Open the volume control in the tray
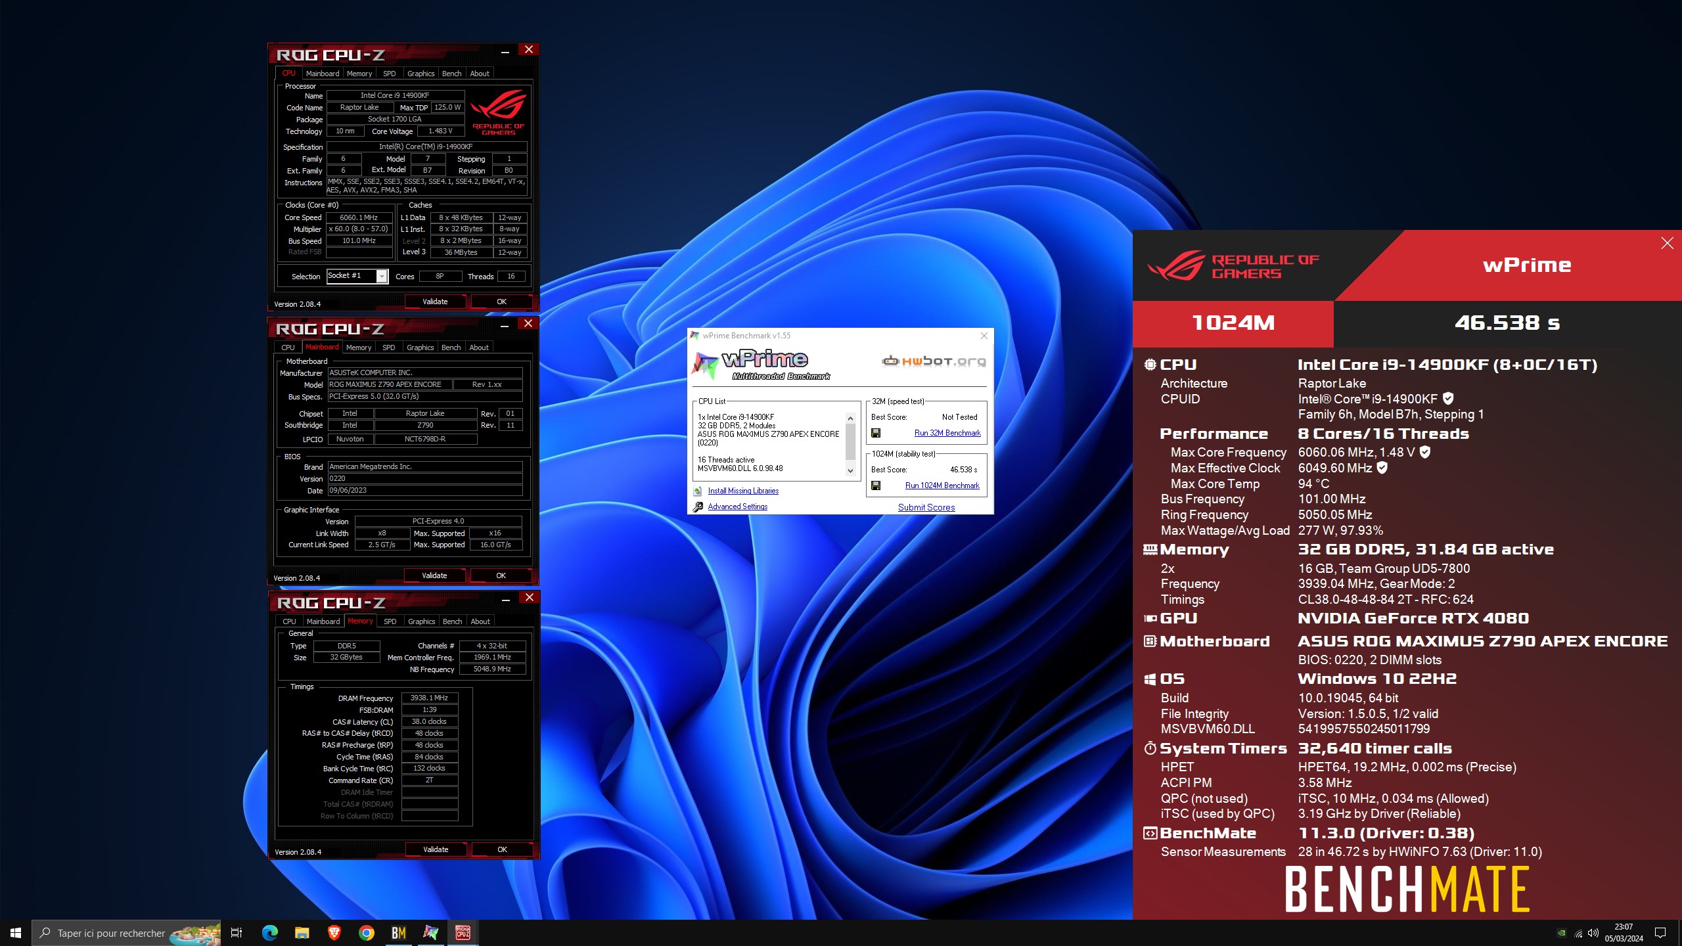Screen dimensions: 1682x946 [x=1593, y=933]
